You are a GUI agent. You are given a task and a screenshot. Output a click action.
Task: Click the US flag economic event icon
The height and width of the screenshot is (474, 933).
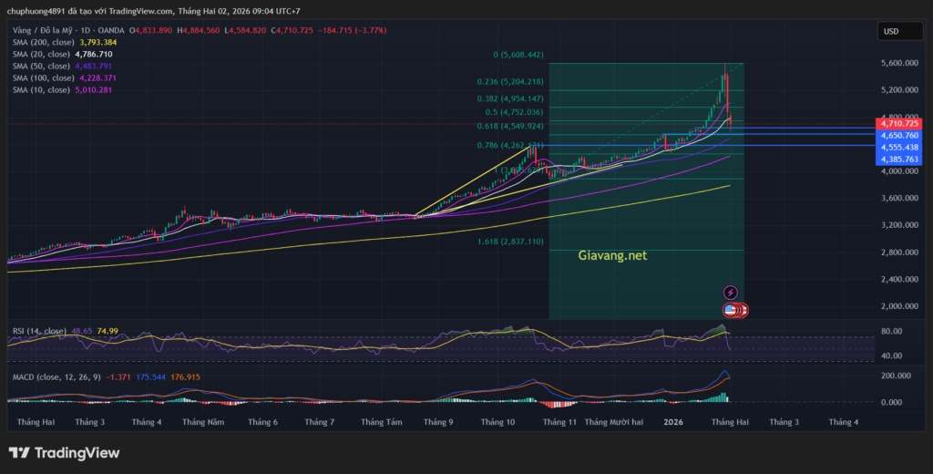732,310
